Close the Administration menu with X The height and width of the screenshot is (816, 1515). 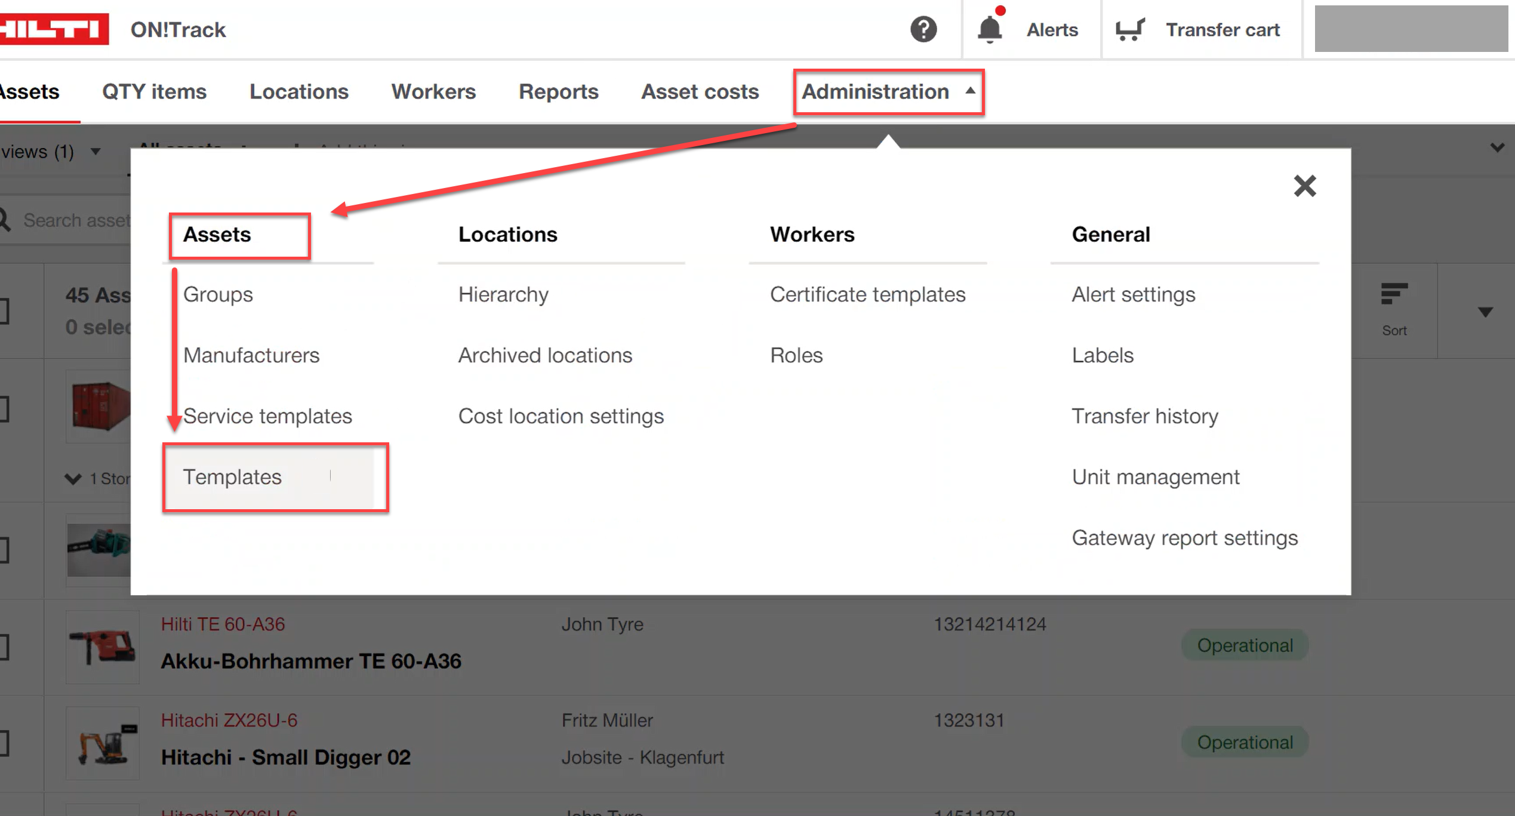pyautogui.click(x=1304, y=186)
